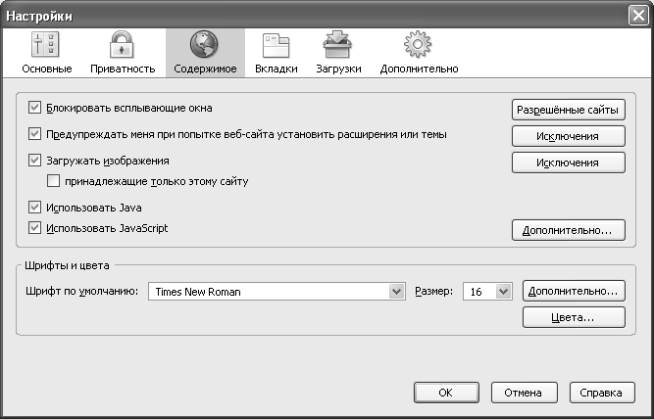This screenshot has width=654, height=419.
Task: Open Исключения for loading images
Action: (x=568, y=163)
